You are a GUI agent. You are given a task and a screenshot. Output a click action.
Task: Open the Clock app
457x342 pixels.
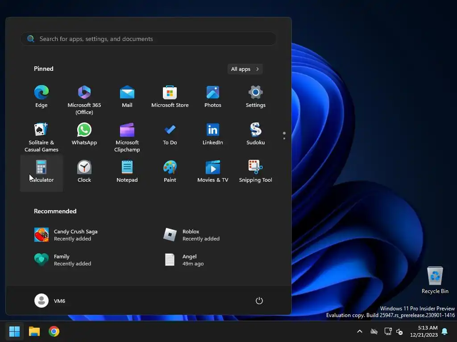tap(84, 172)
